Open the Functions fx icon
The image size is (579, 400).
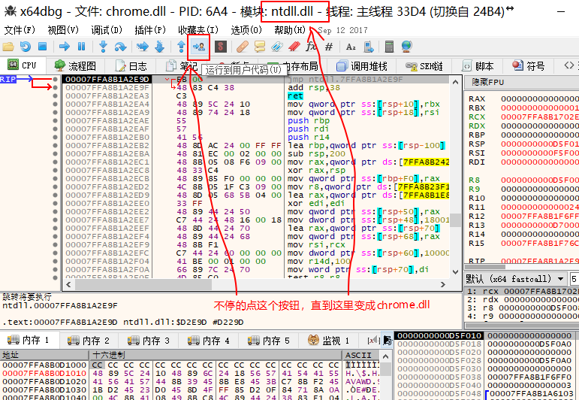click(x=312, y=47)
